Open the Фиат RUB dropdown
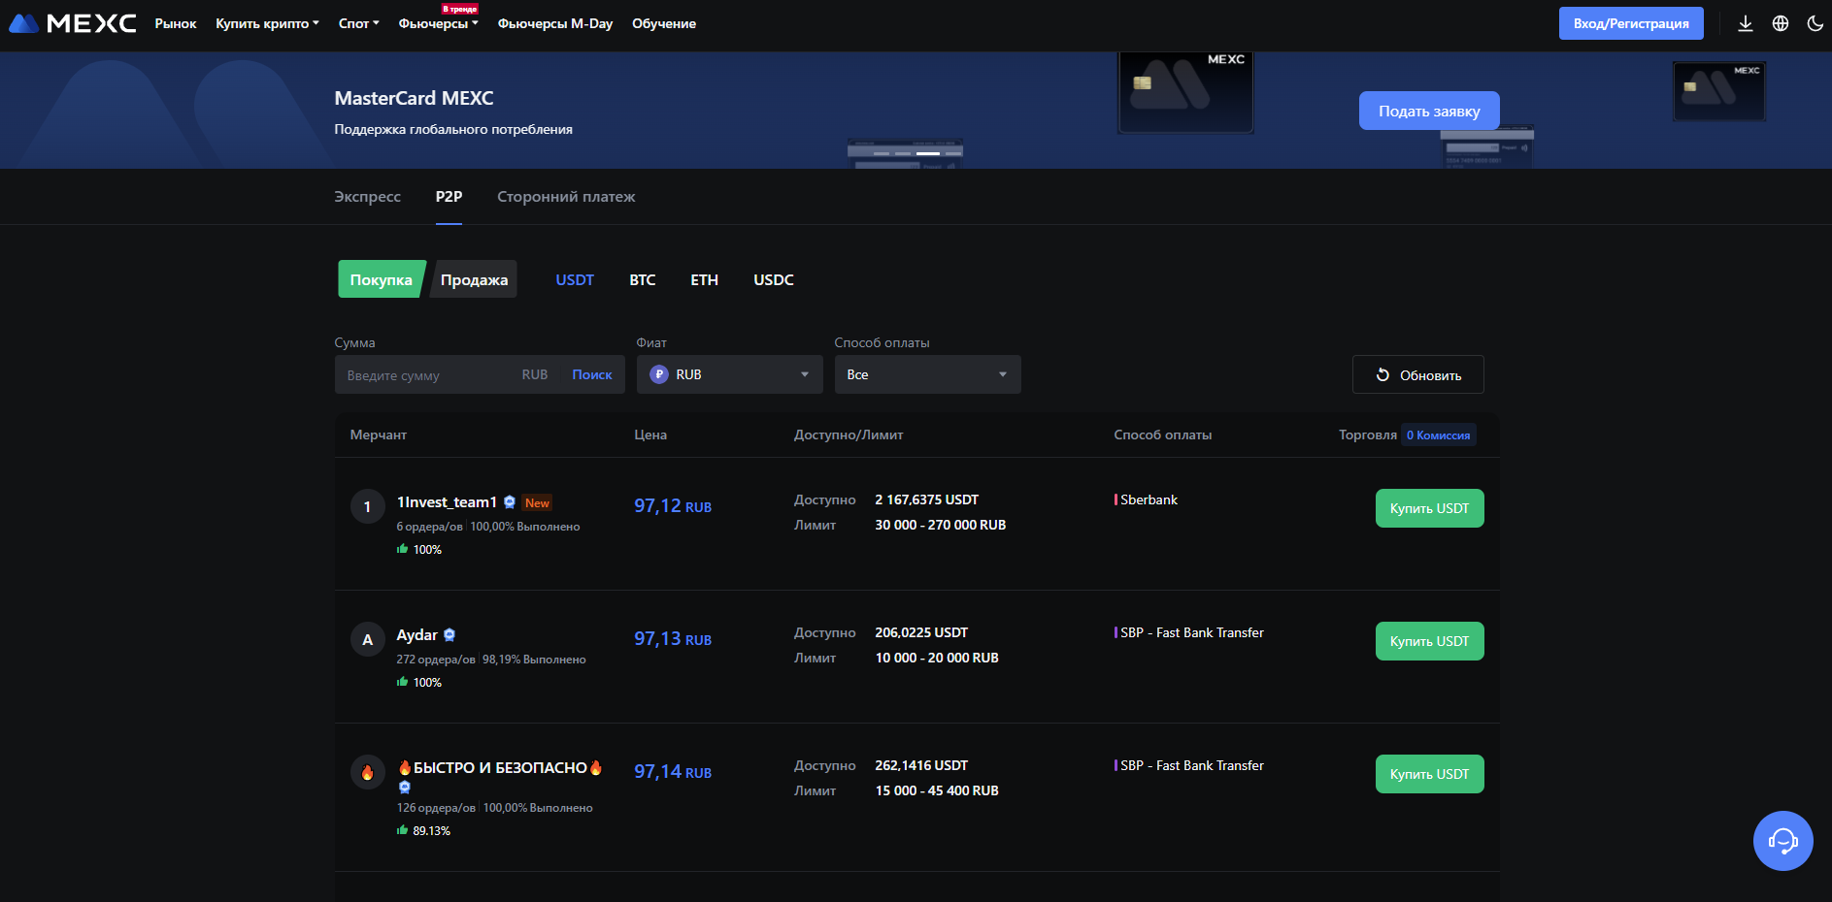Image resolution: width=1832 pixels, height=902 pixels. click(x=729, y=374)
